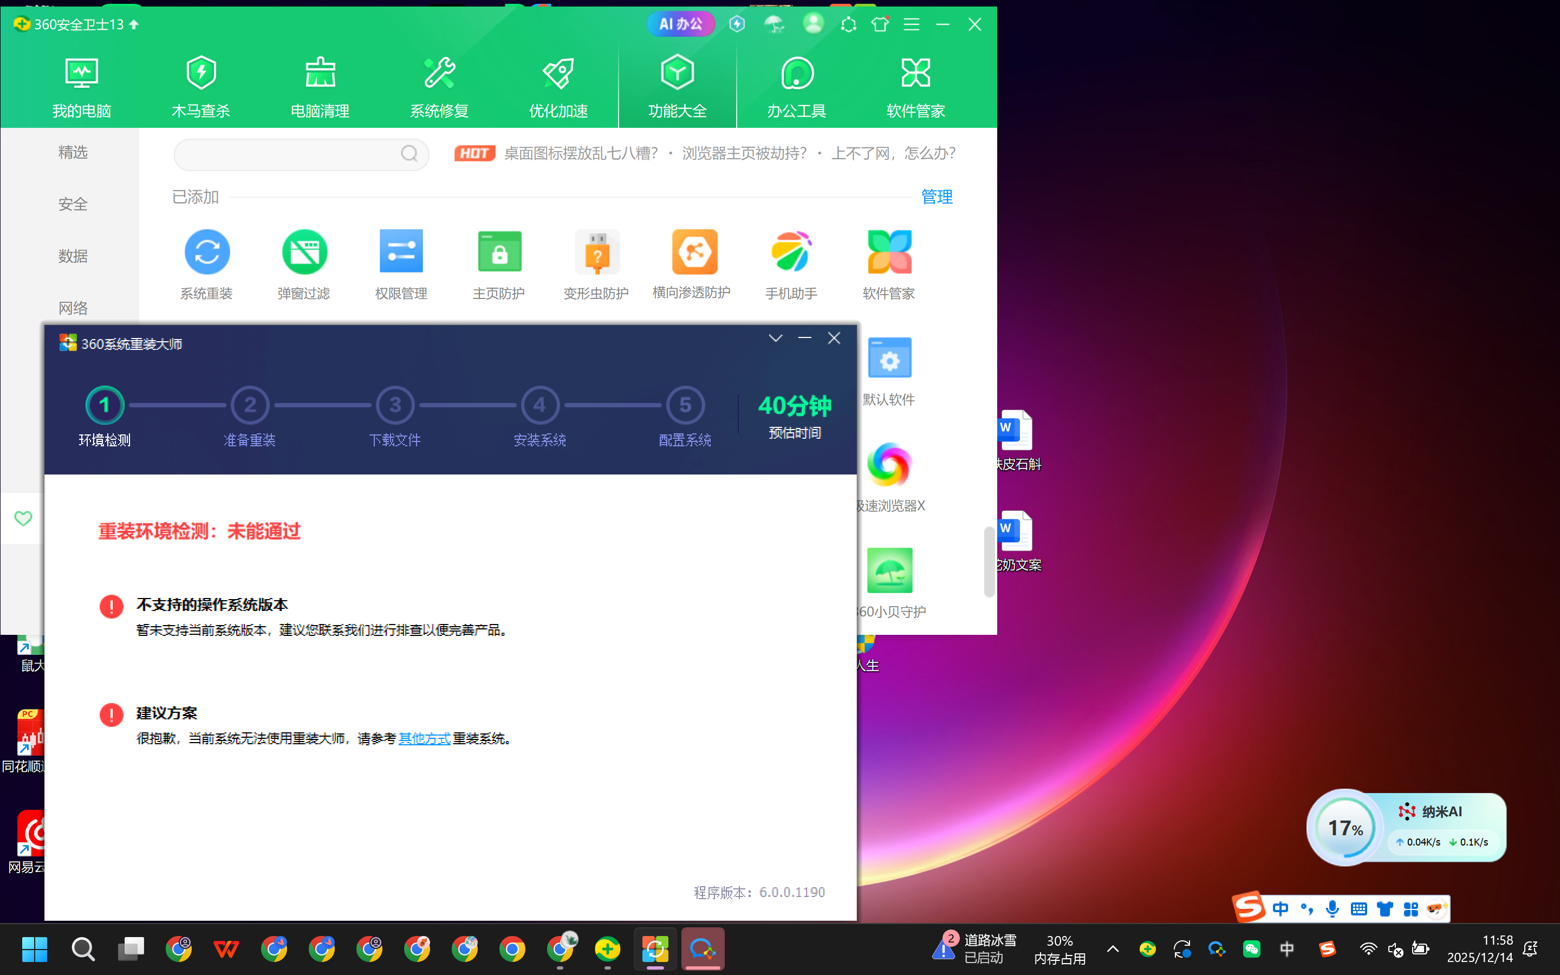
Task: Show hidden system tray icons chevron
Action: coord(1113,948)
